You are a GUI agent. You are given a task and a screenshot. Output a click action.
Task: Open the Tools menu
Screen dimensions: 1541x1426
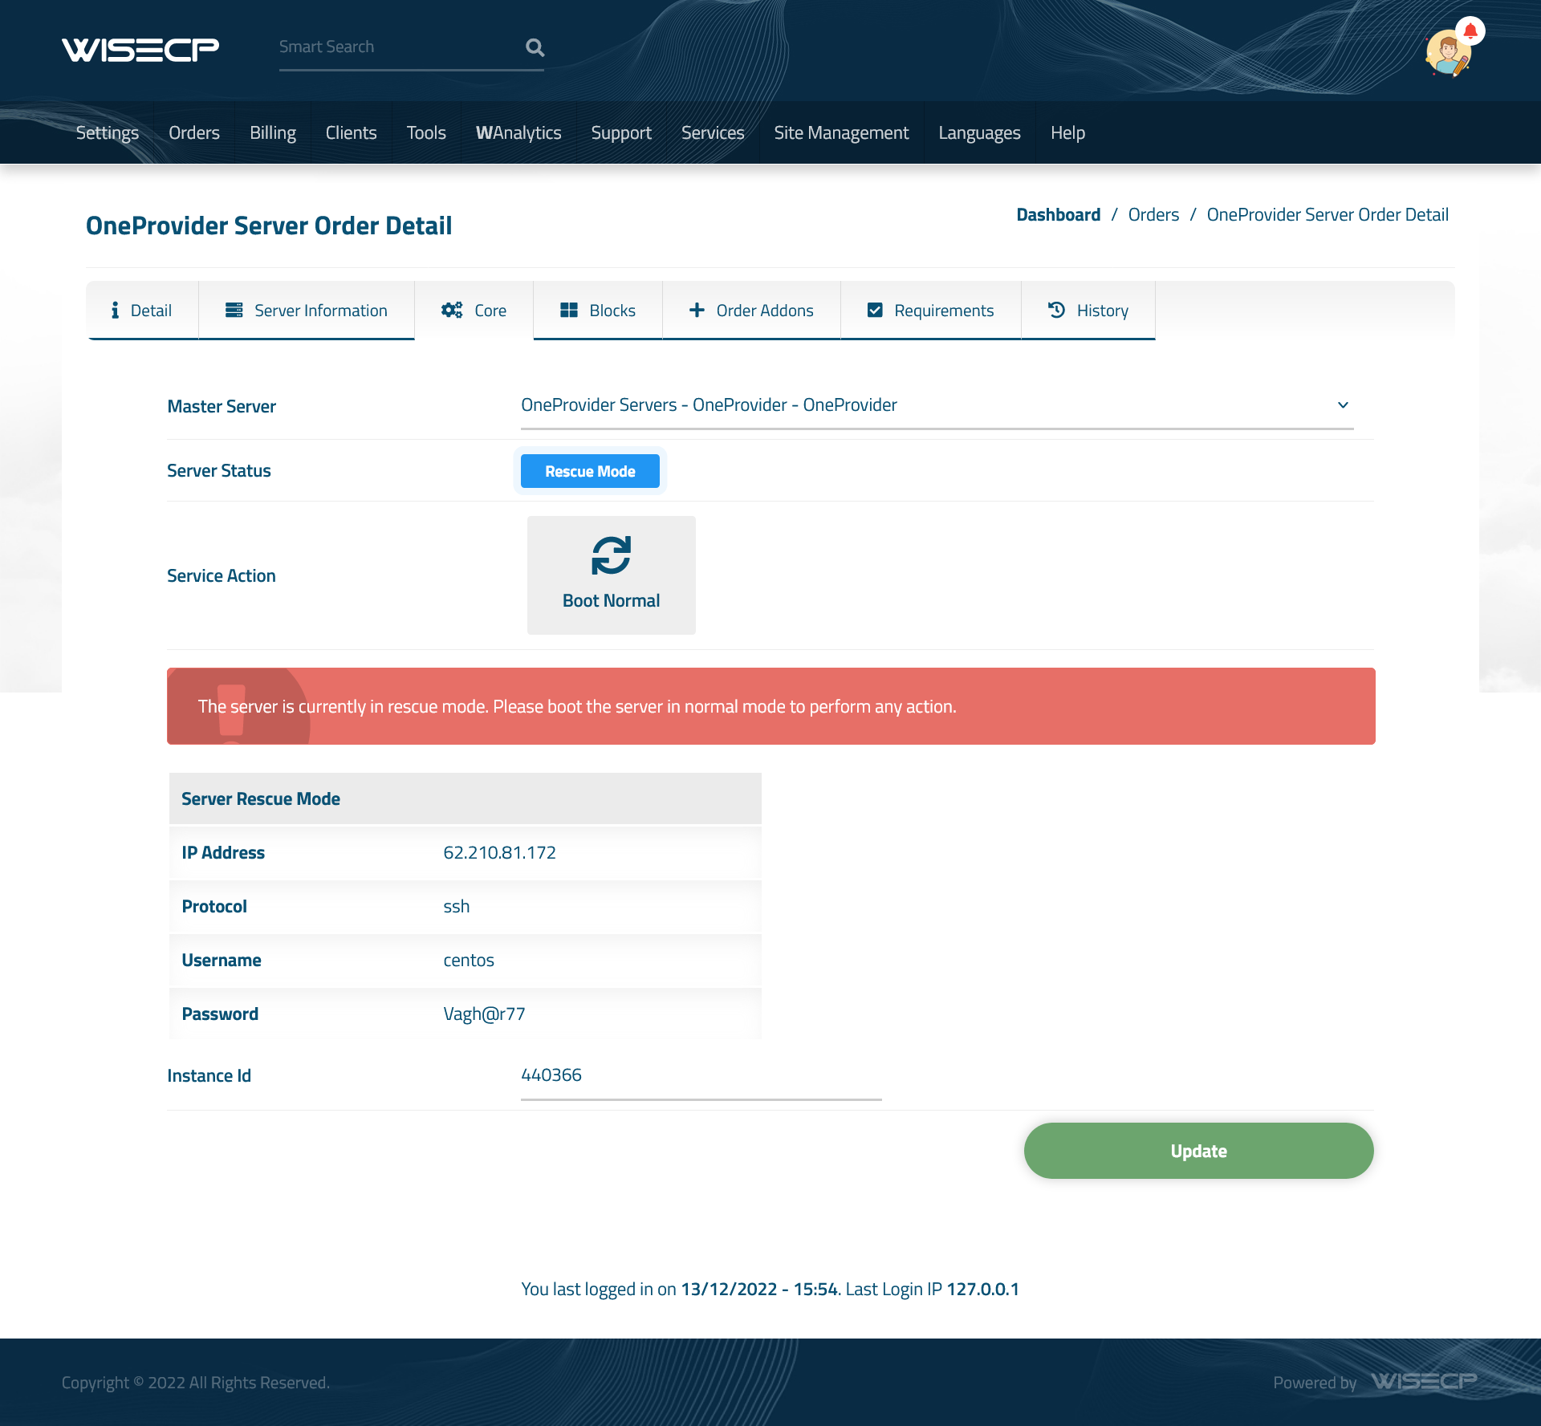(426, 133)
